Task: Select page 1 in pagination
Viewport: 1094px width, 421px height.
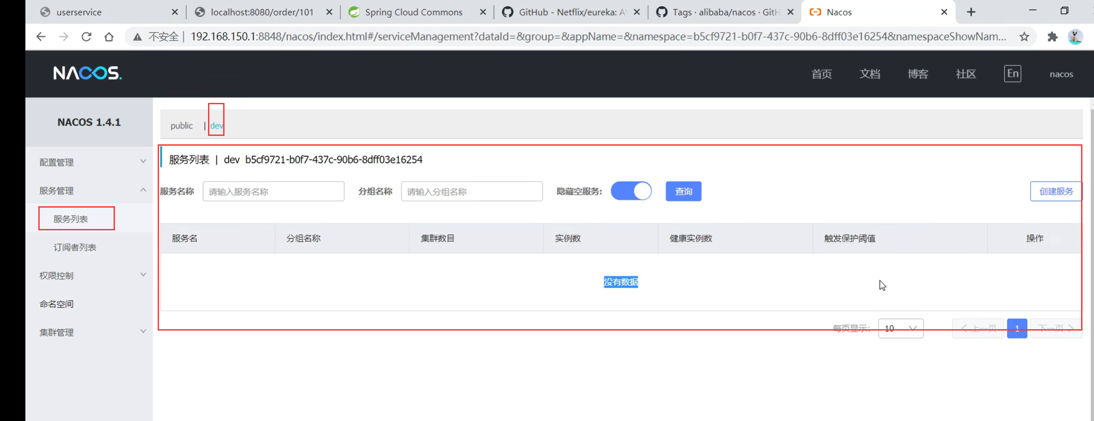Action: [1017, 328]
